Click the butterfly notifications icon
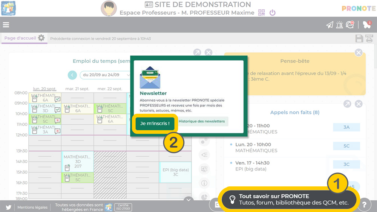Image resolution: width=377 pixels, height=212 pixels. click(367, 24)
